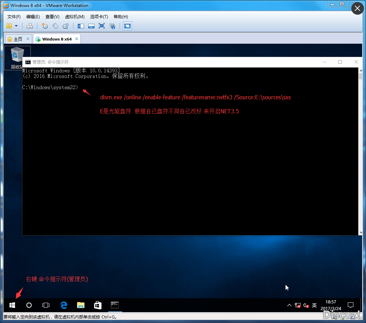Screen dimensions: 366x323
Task: Maximize the command prompt window
Action: (x=340, y=62)
